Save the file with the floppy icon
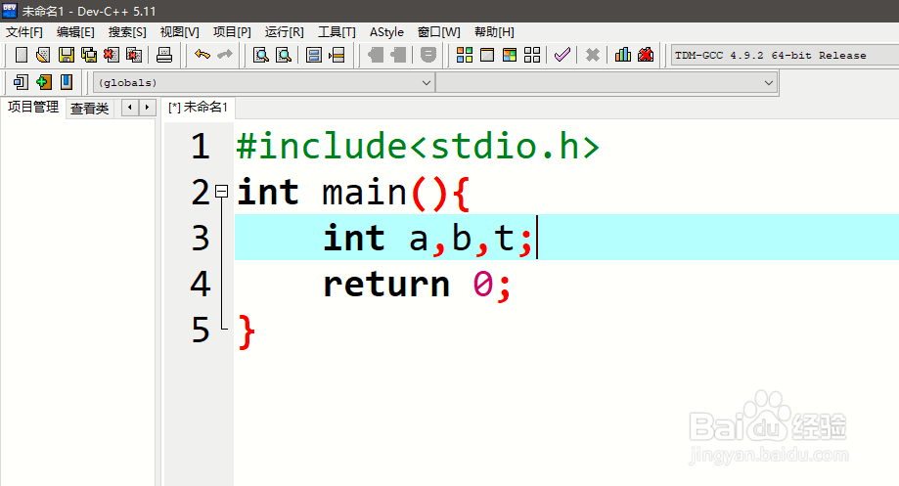899x486 pixels. click(x=67, y=55)
